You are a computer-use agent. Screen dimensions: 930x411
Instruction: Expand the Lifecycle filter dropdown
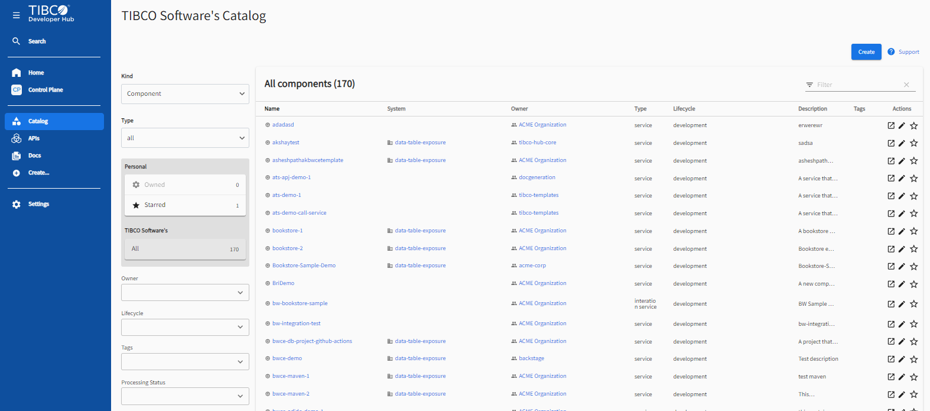185,327
